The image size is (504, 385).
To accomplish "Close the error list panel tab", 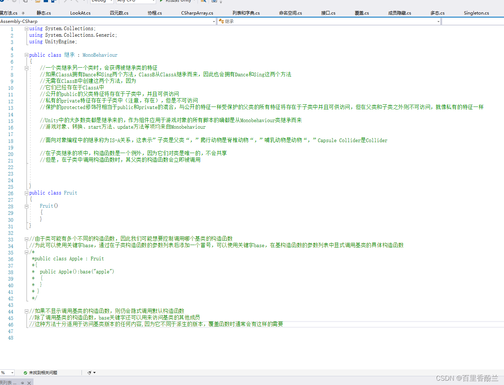I will coord(29,383).
